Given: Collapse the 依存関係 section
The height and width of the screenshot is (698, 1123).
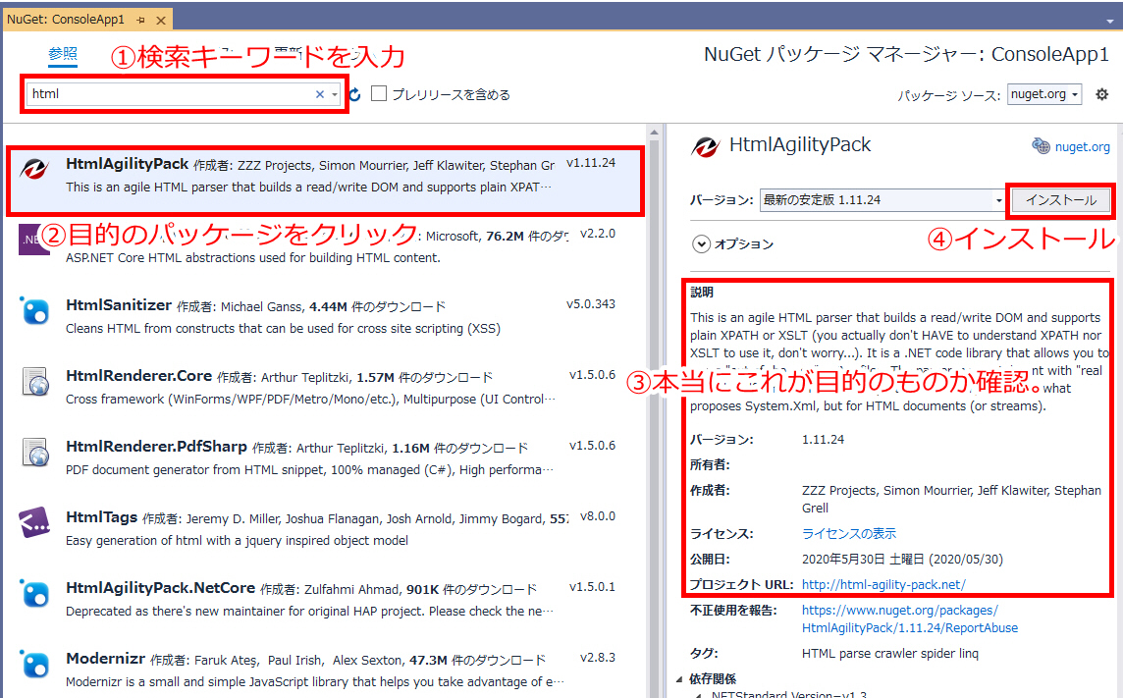Looking at the screenshot, I should [x=679, y=678].
